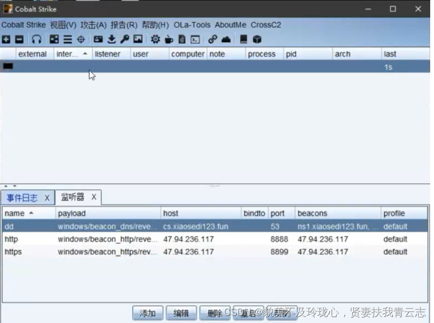The height and width of the screenshot is (323, 434).
Task: Click the ns1.xiaosedi123.fun beacons cell
Action: [x=337, y=227]
